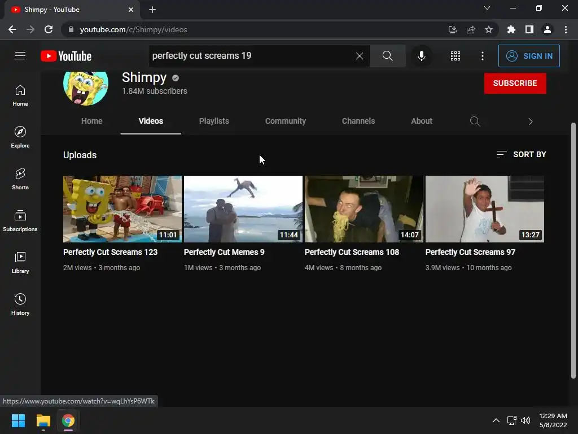The height and width of the screenshot is (434, 578).
Task: Share this page icon in address bar
Action: pos(470,29)
